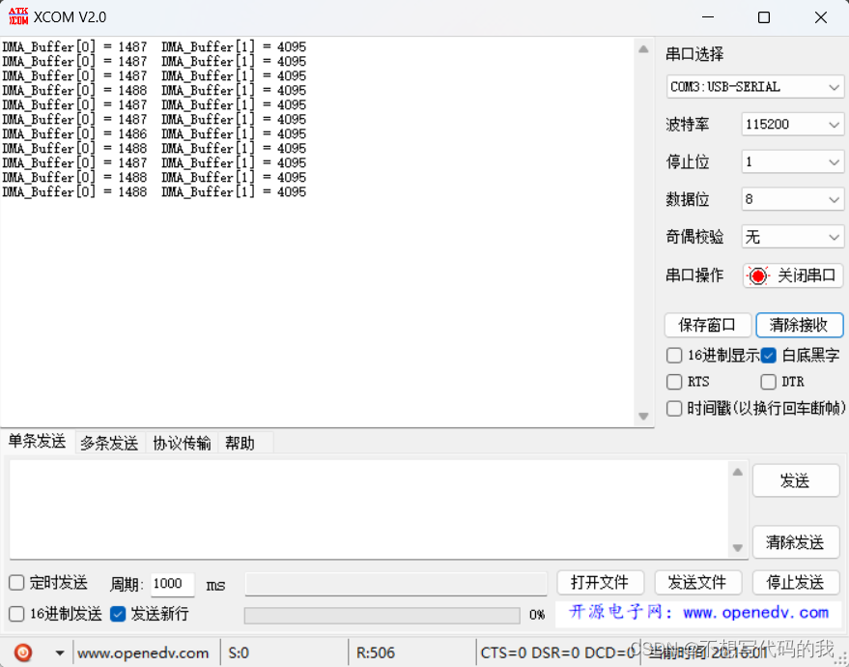Click the period input field showing 1000
Screen dimensions: 849x667
[172, 584]
